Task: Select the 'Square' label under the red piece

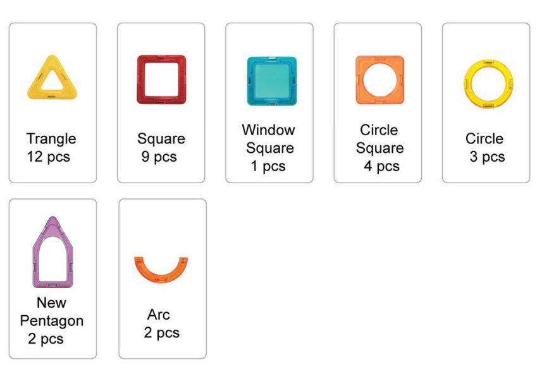Action: coord(161,139)
